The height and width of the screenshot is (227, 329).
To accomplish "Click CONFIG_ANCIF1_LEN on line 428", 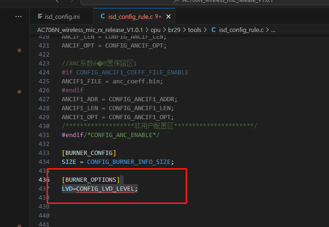I will [x=140, y=108].
